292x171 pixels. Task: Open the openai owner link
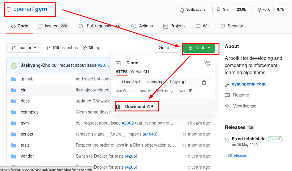(22, 9)
